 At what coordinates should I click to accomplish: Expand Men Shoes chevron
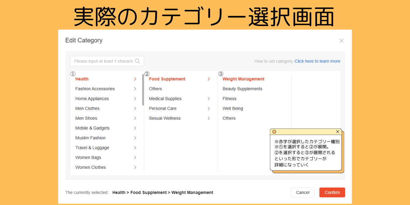pos(135,118)
